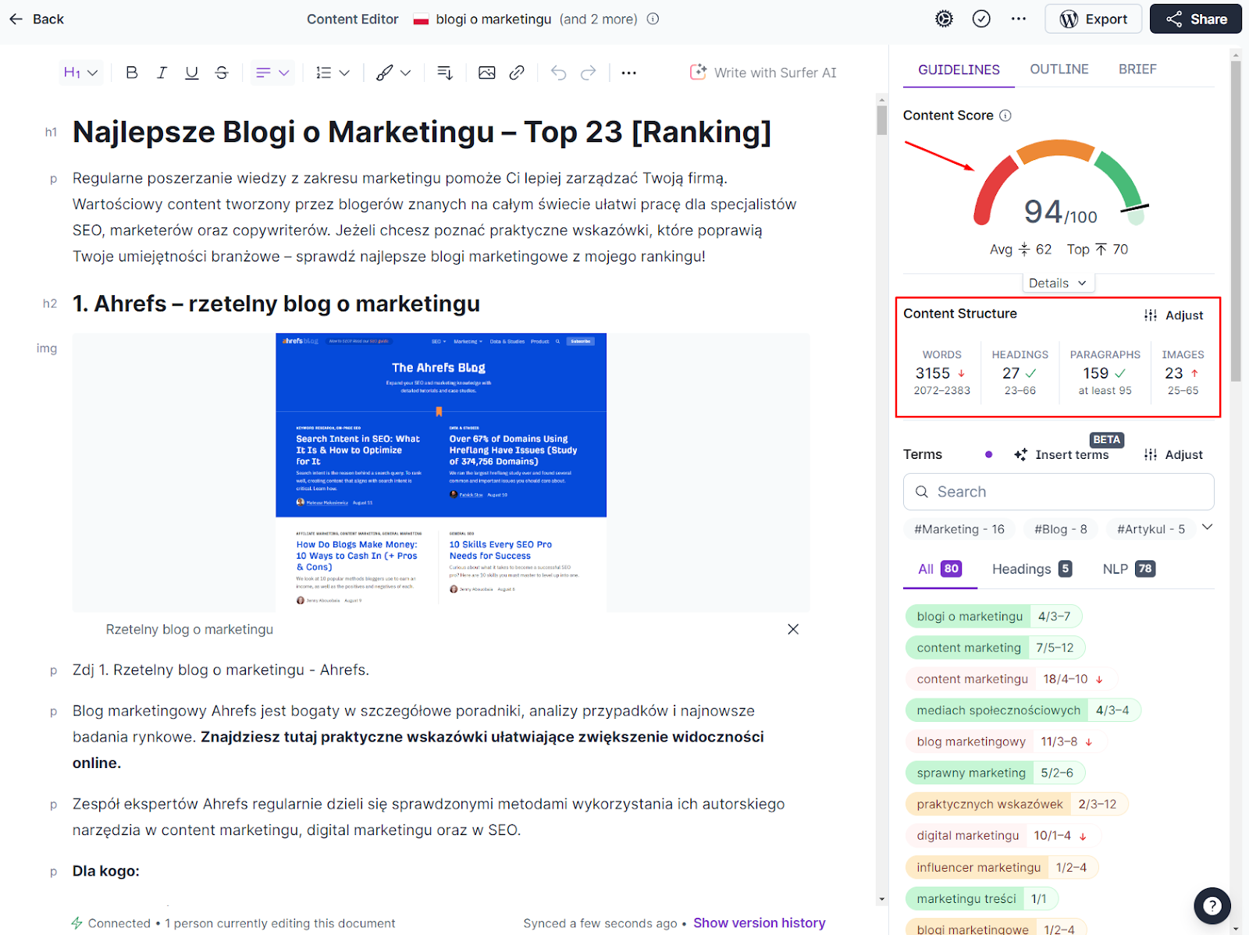Open Show version history link
1249x935 pixels.
coord(759,923)
